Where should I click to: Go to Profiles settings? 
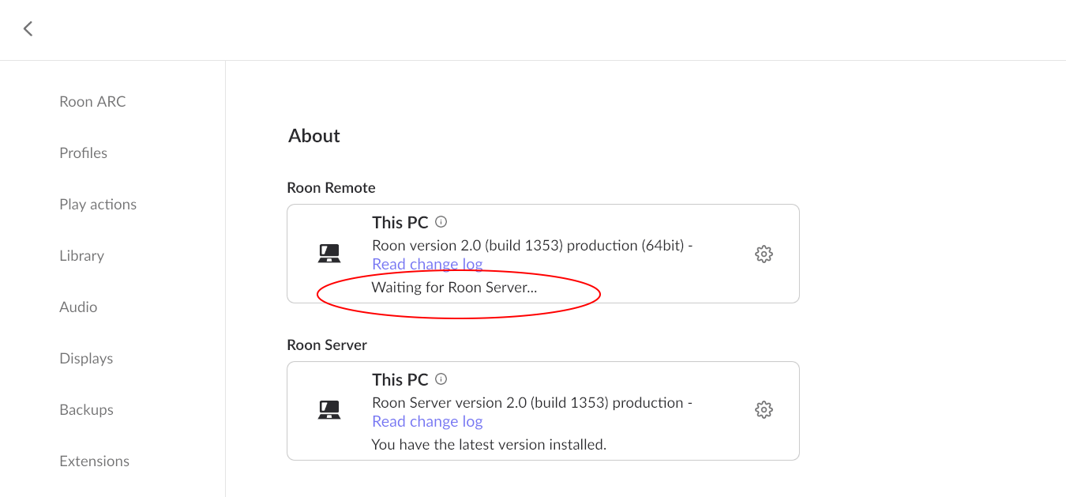pyautogui.click(x=83, y=153)
